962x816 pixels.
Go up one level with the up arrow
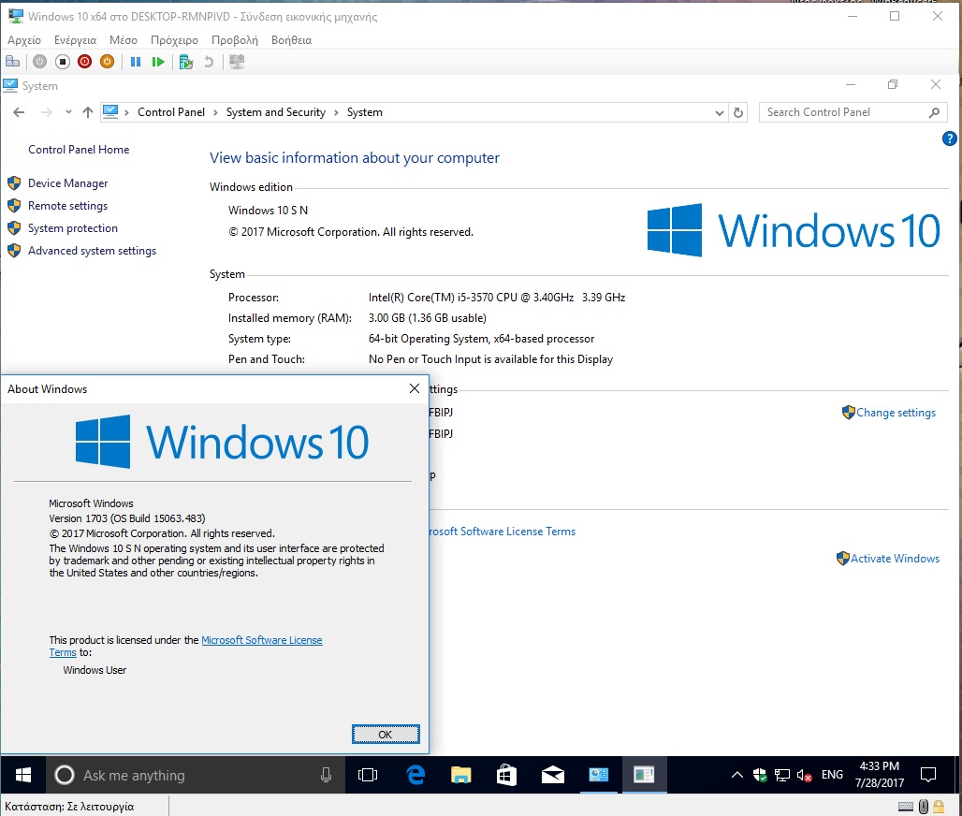click(88, 112)
